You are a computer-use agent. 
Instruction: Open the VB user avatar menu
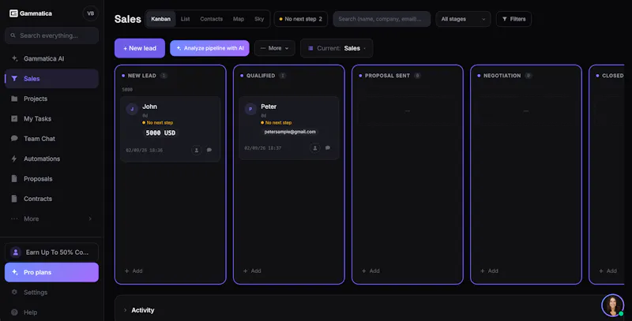pyautogui.click(x=91, y=13)
